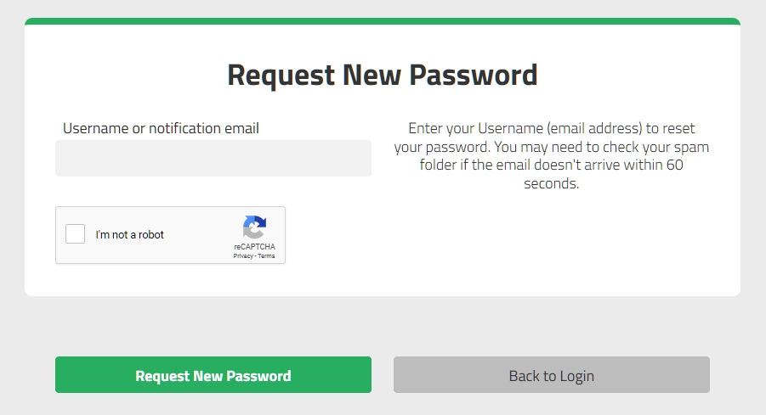
Task: Open the reCAPTCHA Terms link
Action: tap(266, 256)
